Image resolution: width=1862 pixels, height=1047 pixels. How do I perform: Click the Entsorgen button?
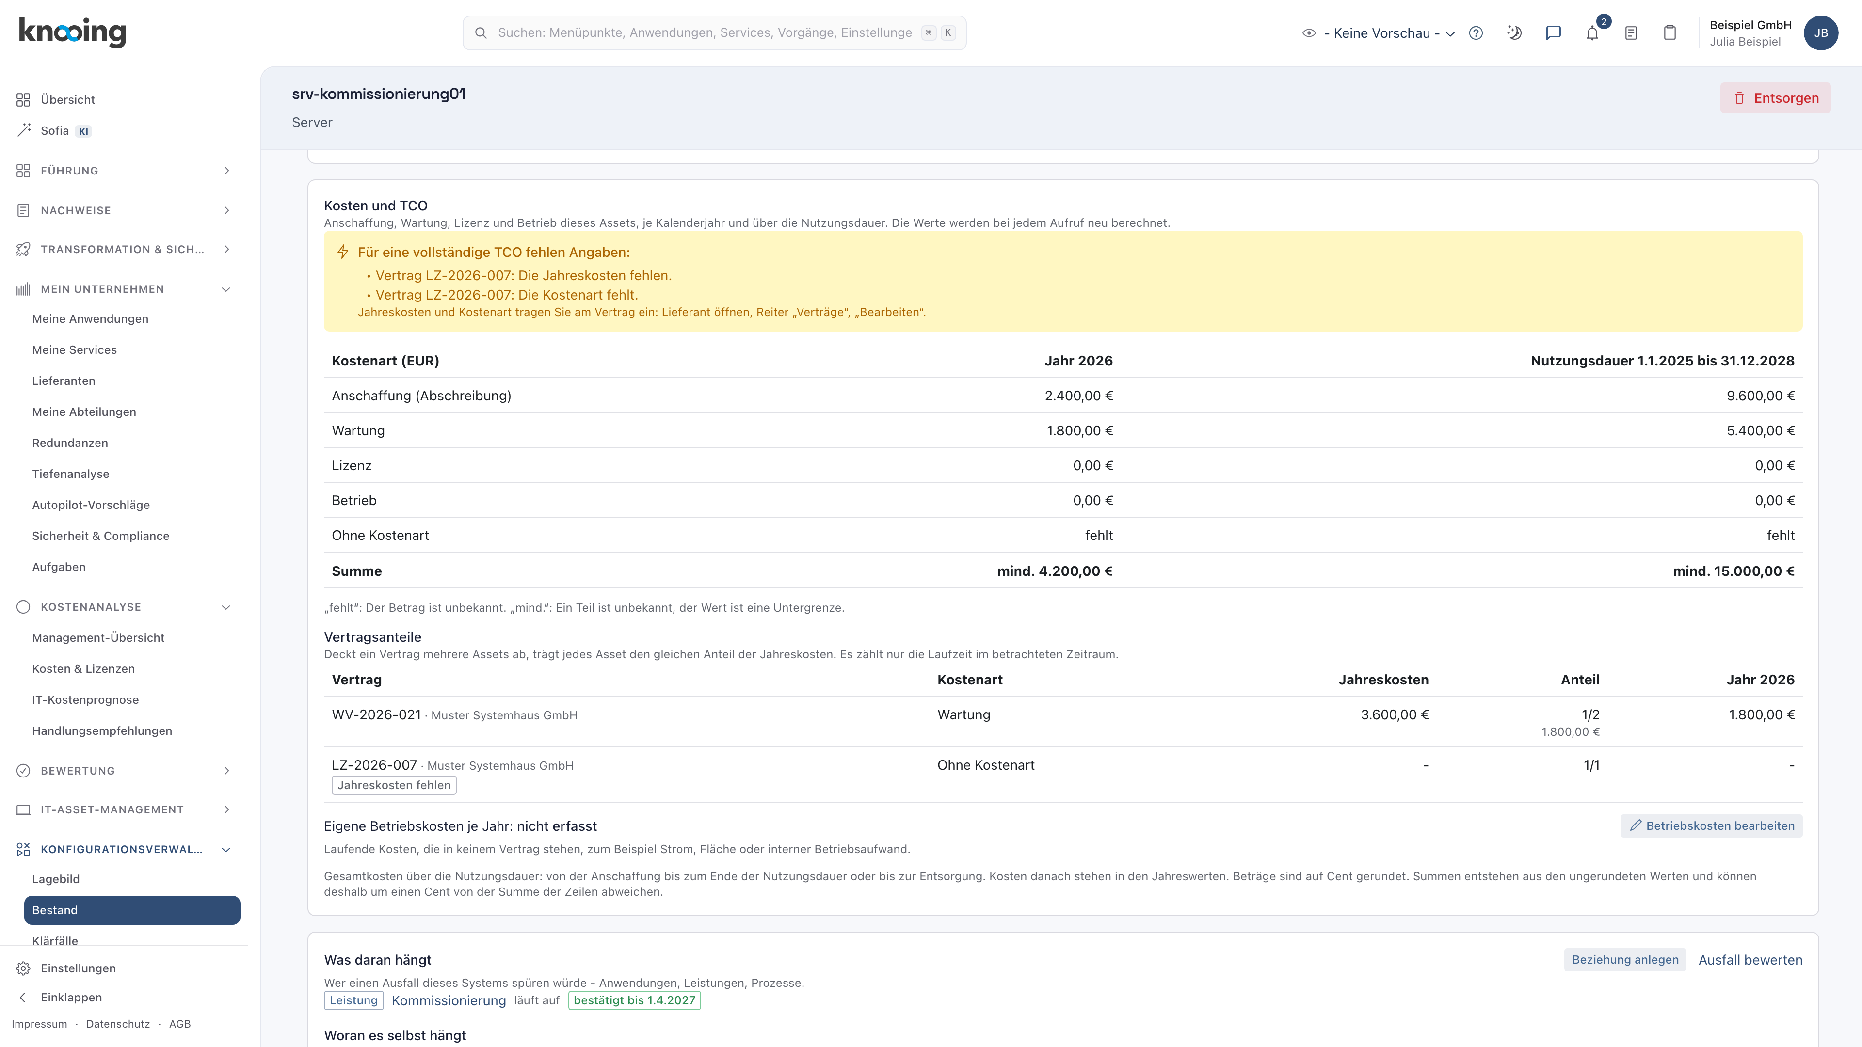click(x=1775, y=98)
